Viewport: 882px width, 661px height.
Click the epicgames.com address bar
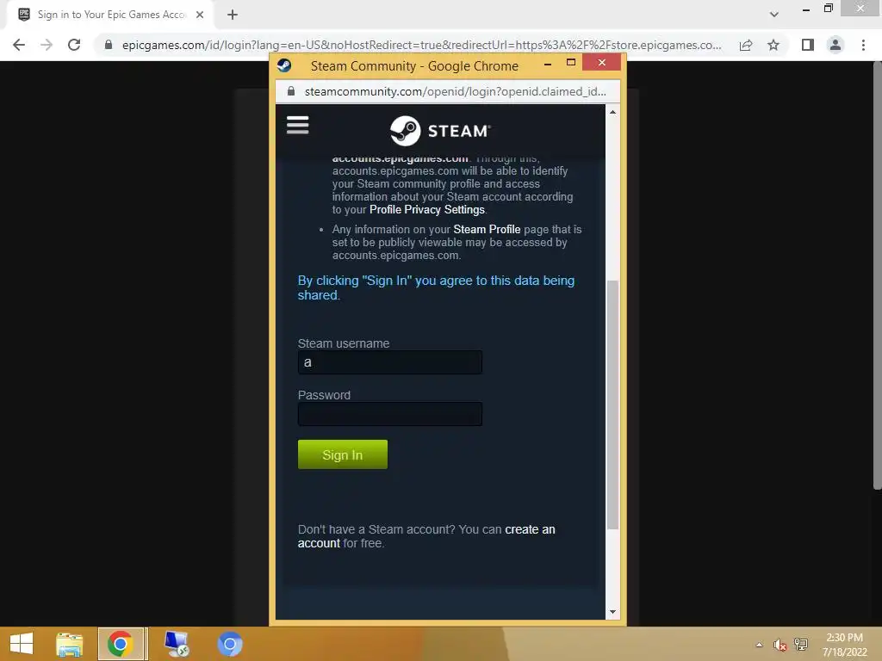(x=422, y=45)
